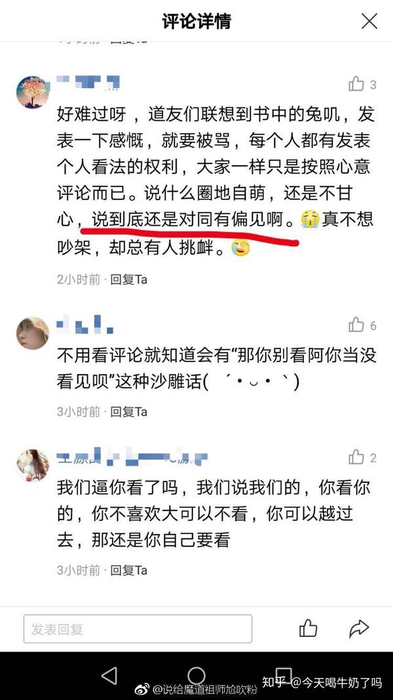Open the second commenter's face avatar

pos(33,333)
